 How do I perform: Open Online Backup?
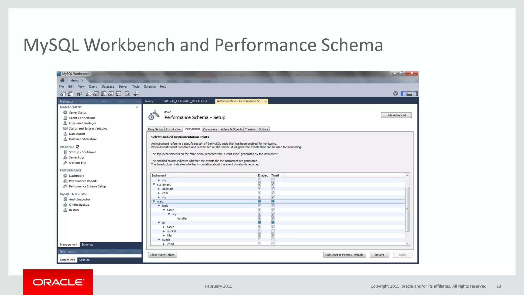pos(79,205)
